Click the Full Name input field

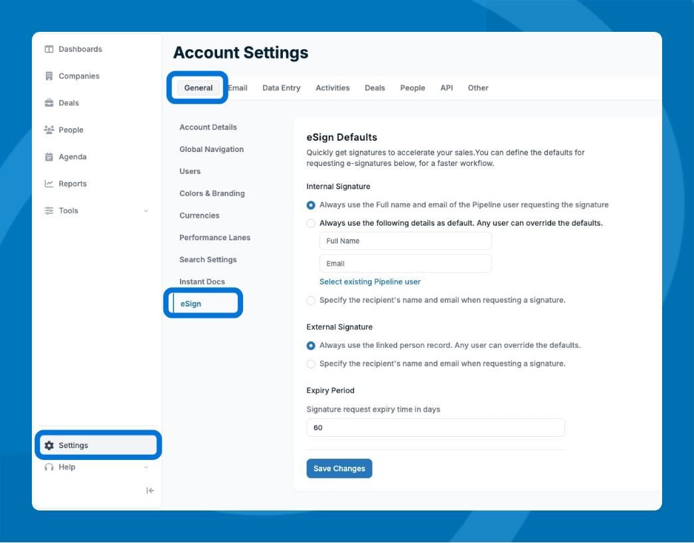[405, 241]
